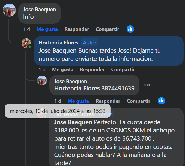The width and height of the screenshot is (185, 166).
Task: Open Hortencia Flores's avatar in her first reply
Action: tap(26, 43)
